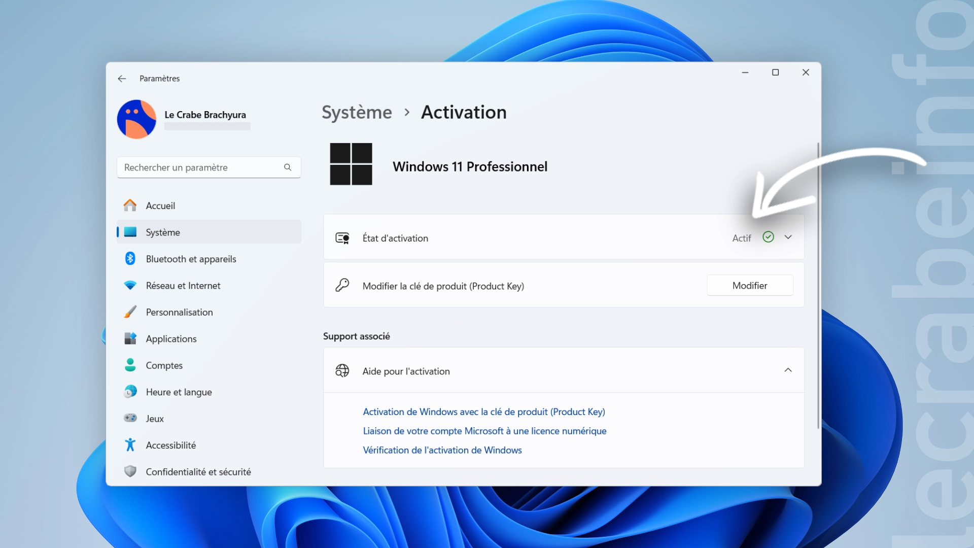Click the Personnalisation paintbrush icon
Viewport: 974px width, 548px height.
130,312
